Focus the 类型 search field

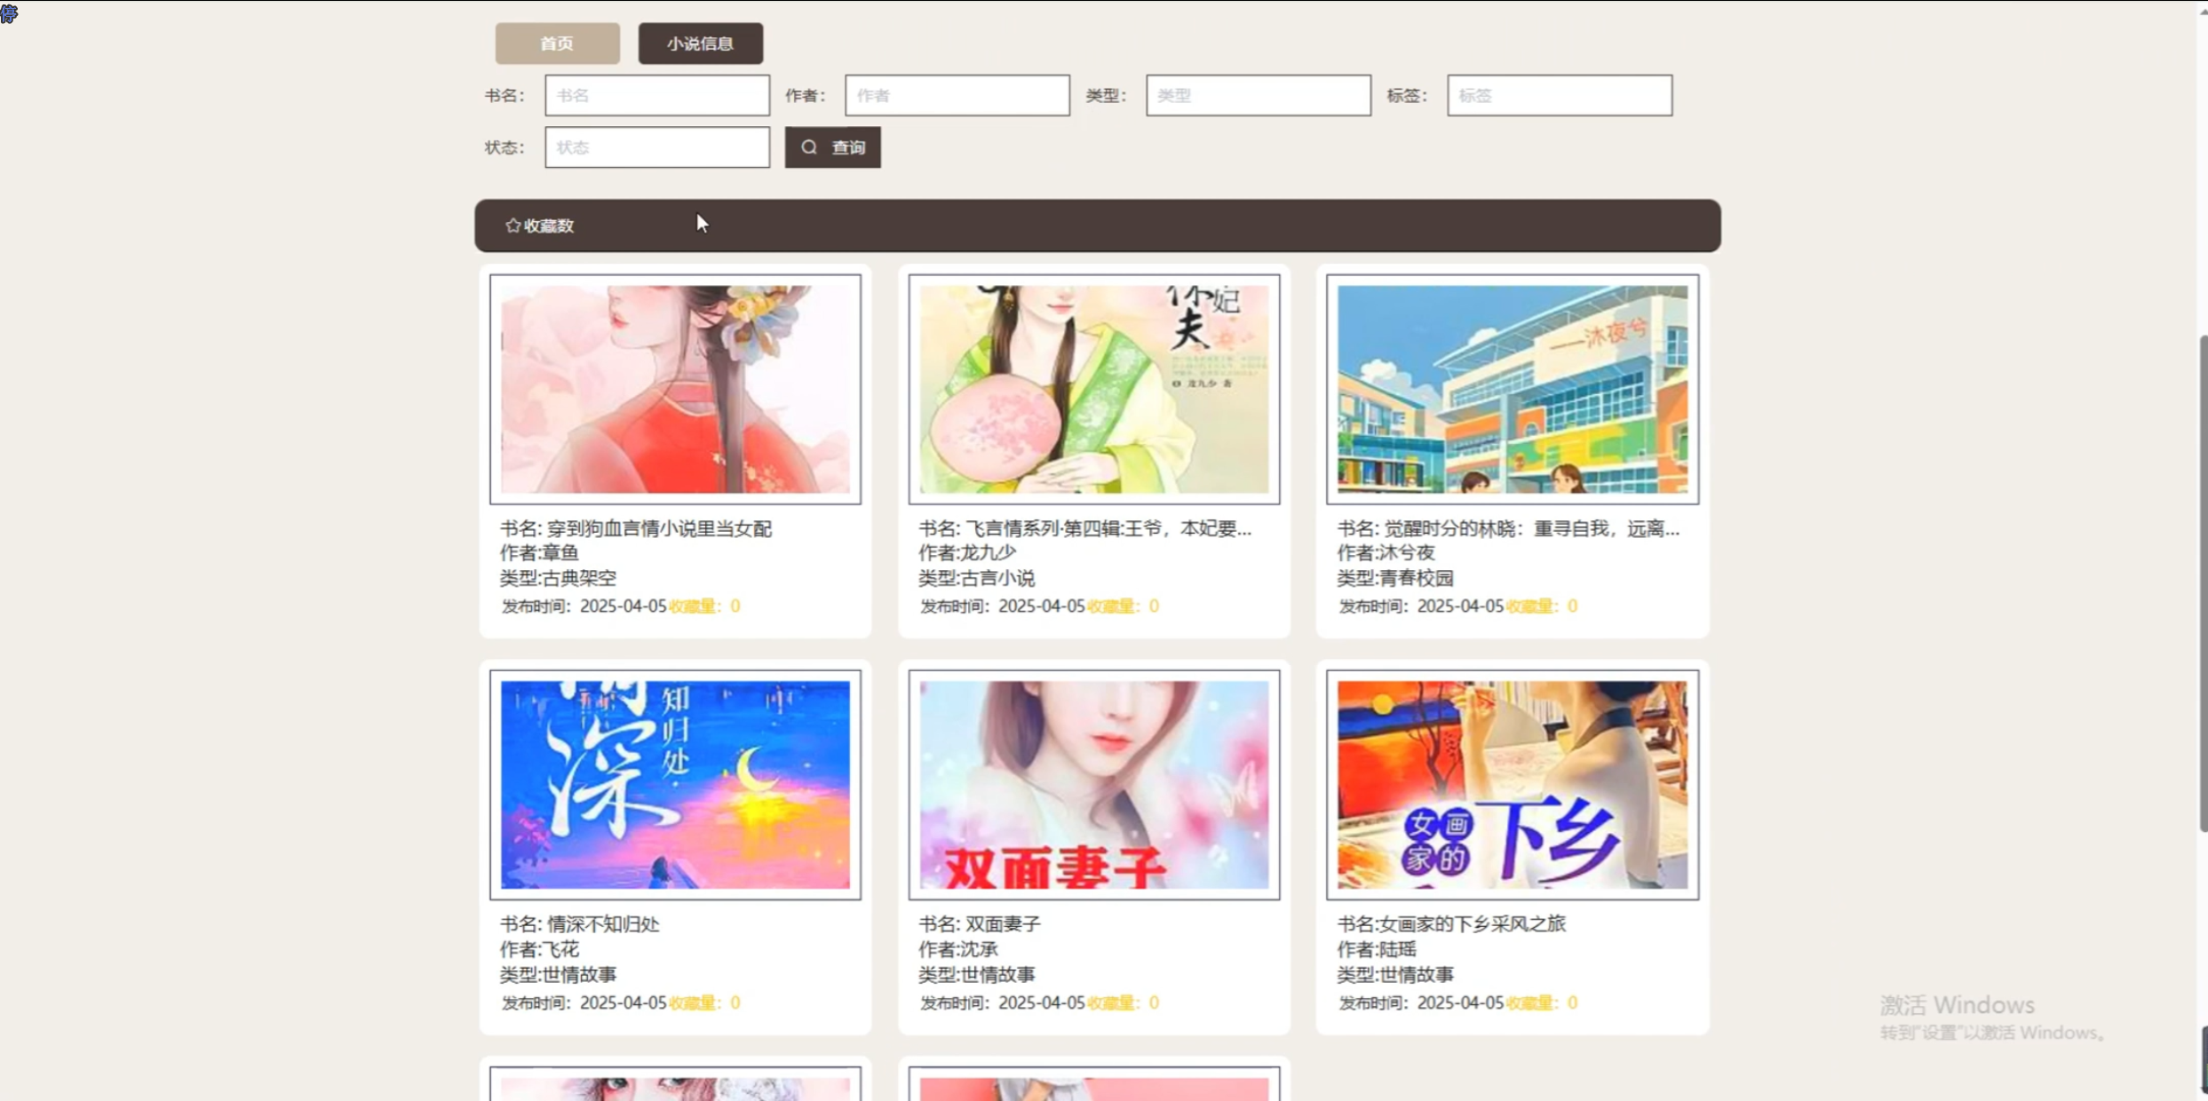1259,96
